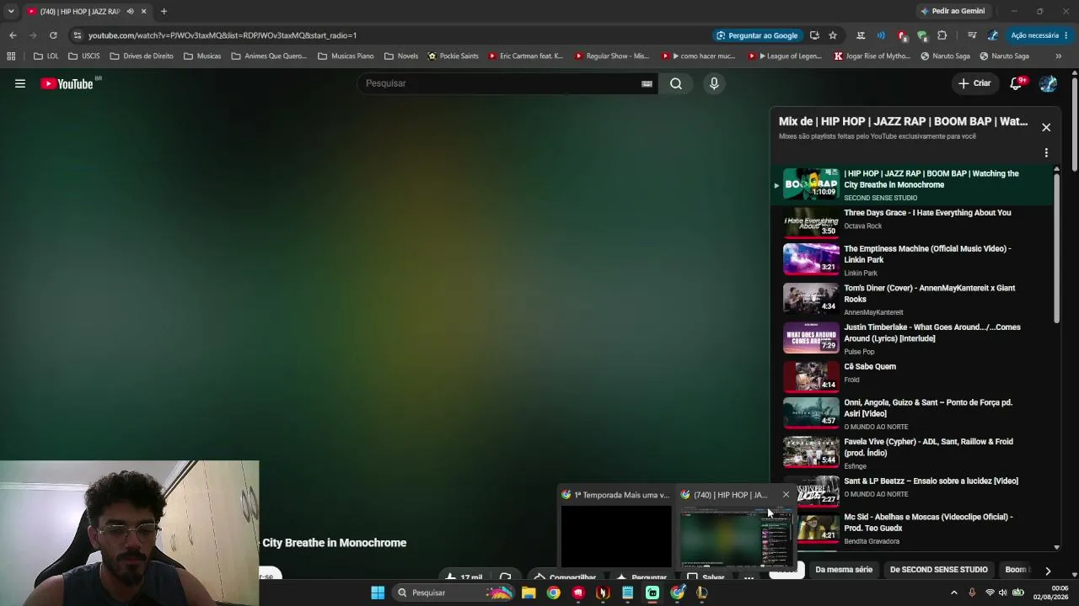The image size is (1079, 606).
Task: Open the on-screen keyboard in search box
Action: click(647, 83)
